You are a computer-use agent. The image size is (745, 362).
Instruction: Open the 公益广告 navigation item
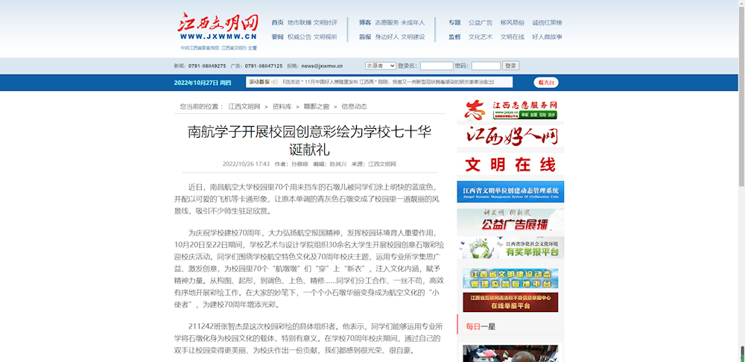coord(481,22)
